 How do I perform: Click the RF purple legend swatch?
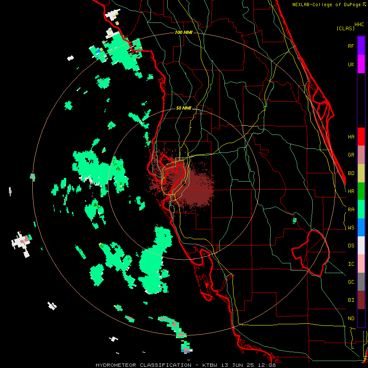coord(361,46)
